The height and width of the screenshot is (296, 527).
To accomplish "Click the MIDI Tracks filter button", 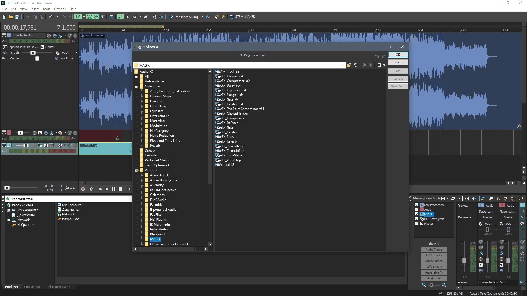I will click(x=434, y=255).
